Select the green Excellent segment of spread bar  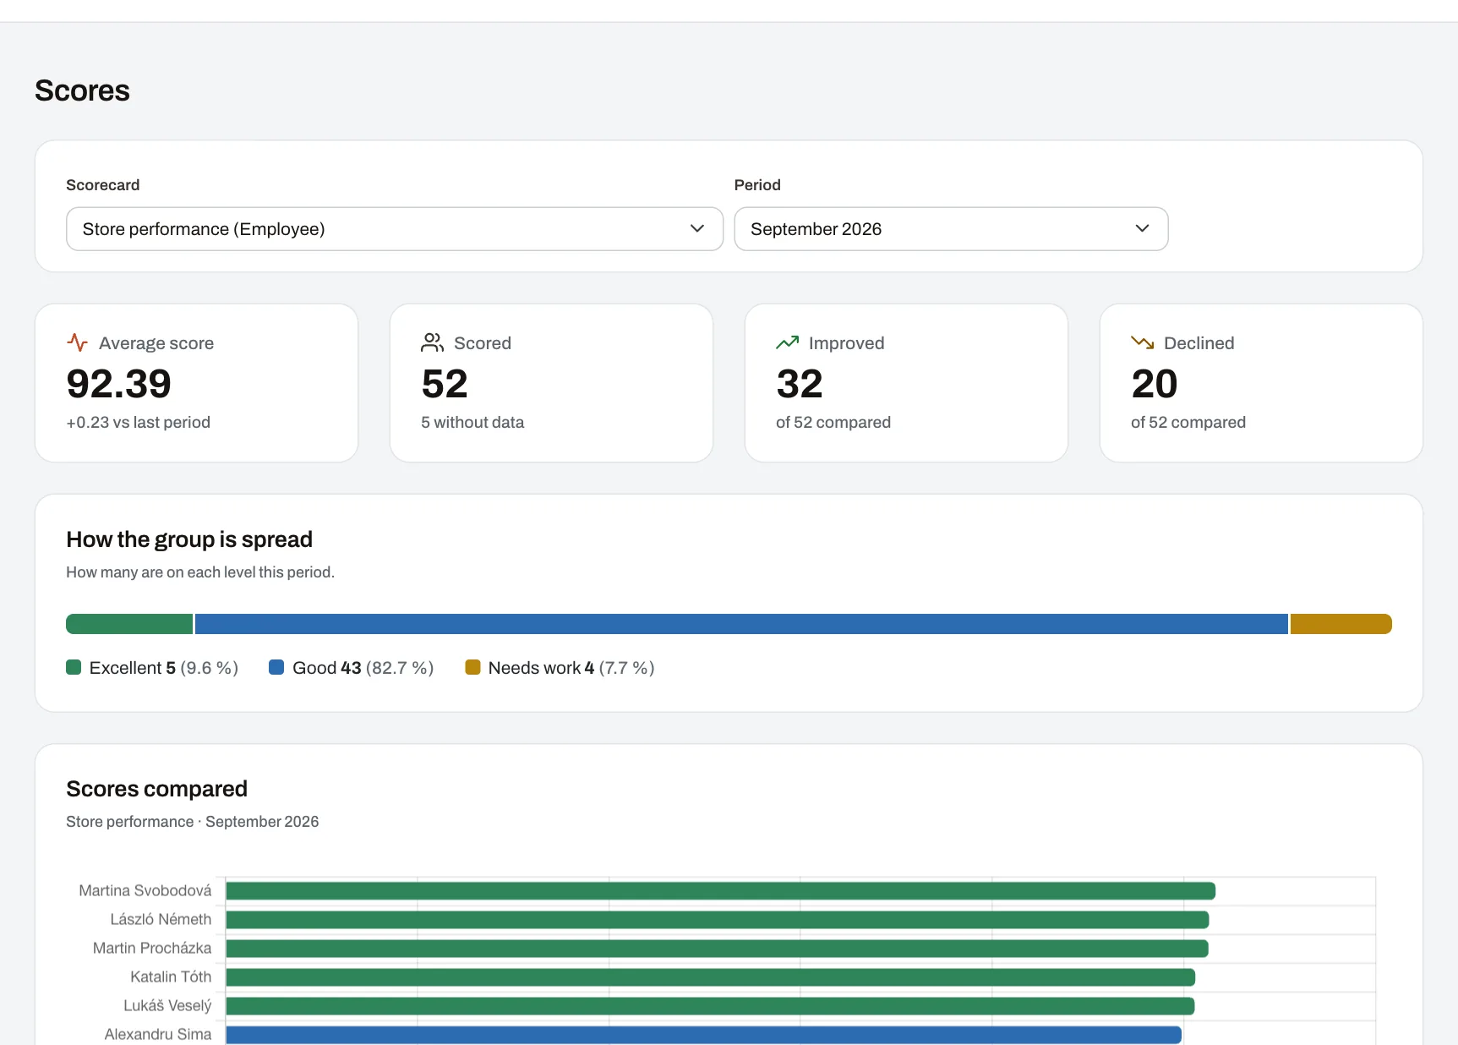pyautogui.click(x=129, y=624)
